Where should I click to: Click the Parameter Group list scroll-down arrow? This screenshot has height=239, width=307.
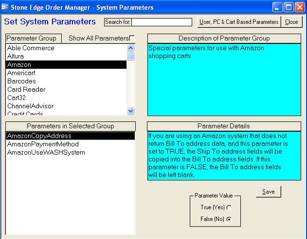130,111
